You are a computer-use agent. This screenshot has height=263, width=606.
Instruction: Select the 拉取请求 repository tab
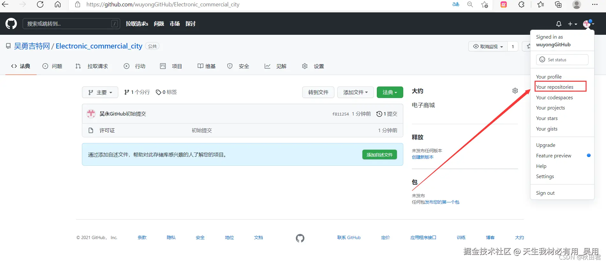92,66
